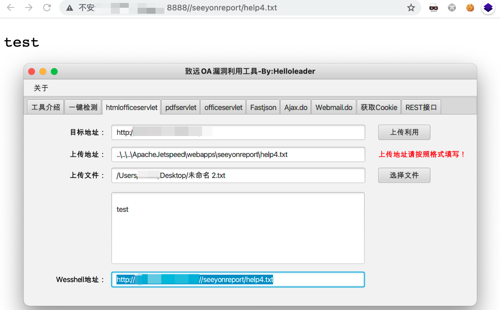Switch to the officeservlet tab
The height and width of the screenshot is (310, 500).
pyautogui.click(x=223, y=107)
